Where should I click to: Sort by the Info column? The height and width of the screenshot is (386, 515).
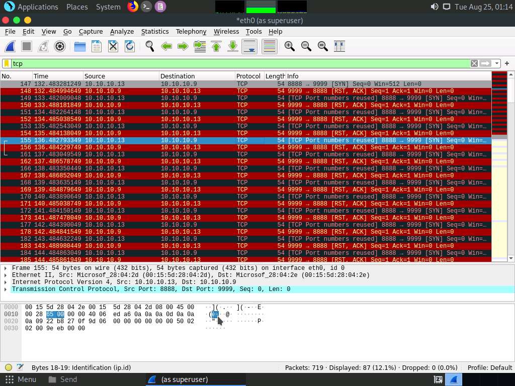(x=389, y=76)
